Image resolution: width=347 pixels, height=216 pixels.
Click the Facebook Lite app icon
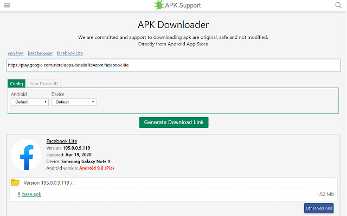[27, 155]
